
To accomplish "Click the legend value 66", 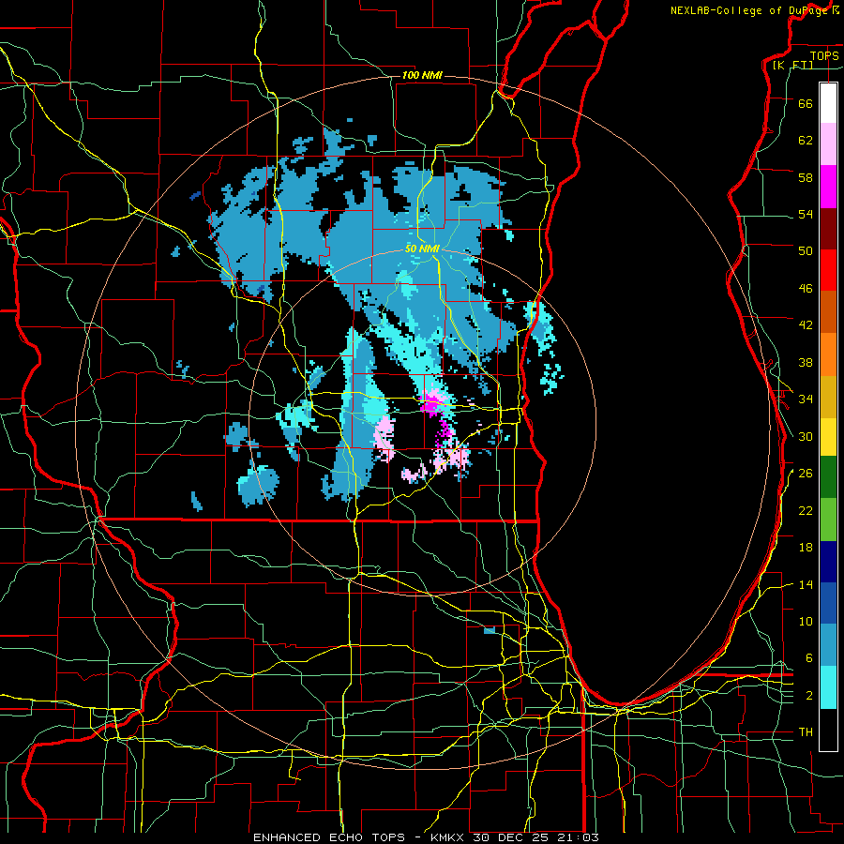I will [806, 103].
